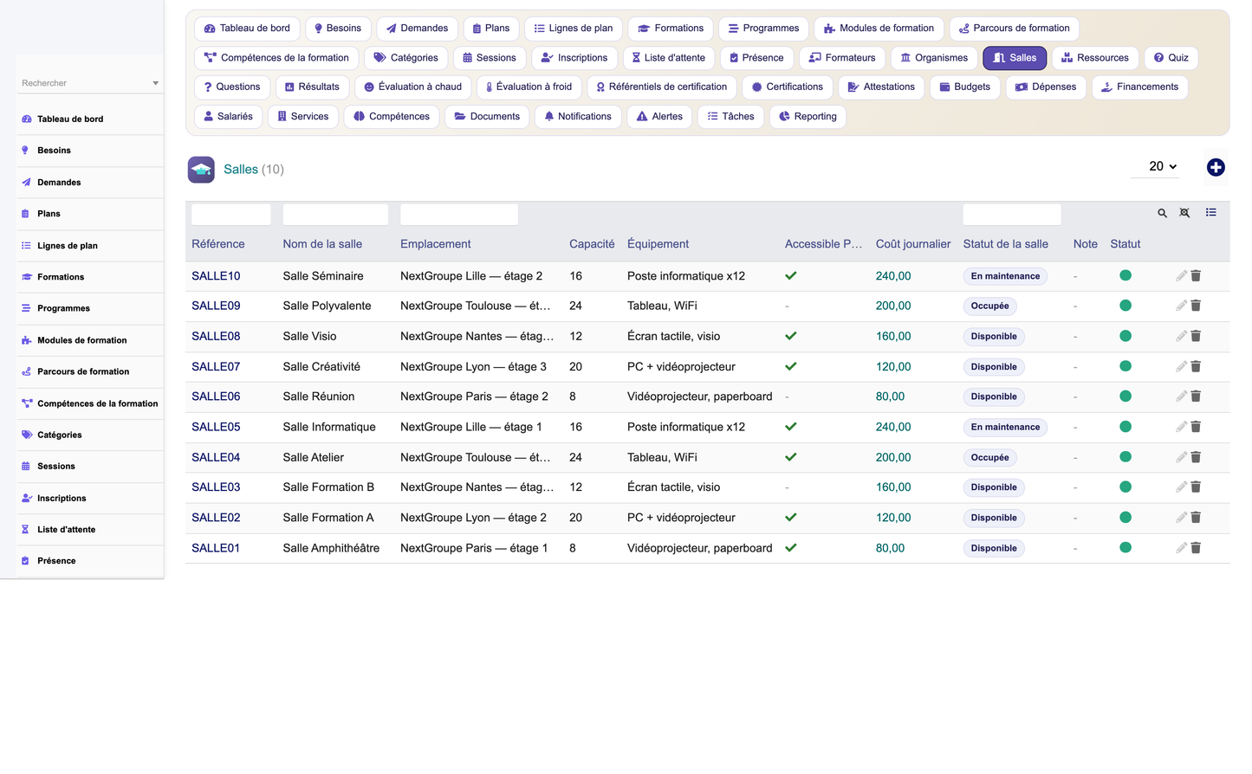Click the add new salle plus icon
Viewport: 1252px width, 774px height.
1216,168
